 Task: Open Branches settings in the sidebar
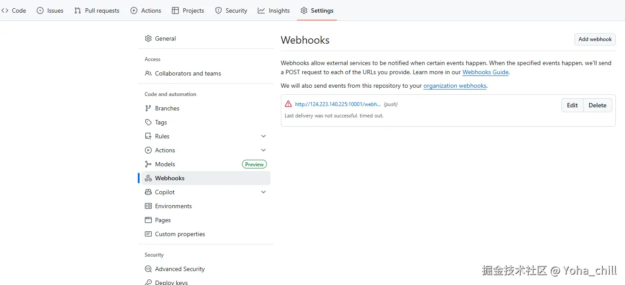click(x=167, y=108)
